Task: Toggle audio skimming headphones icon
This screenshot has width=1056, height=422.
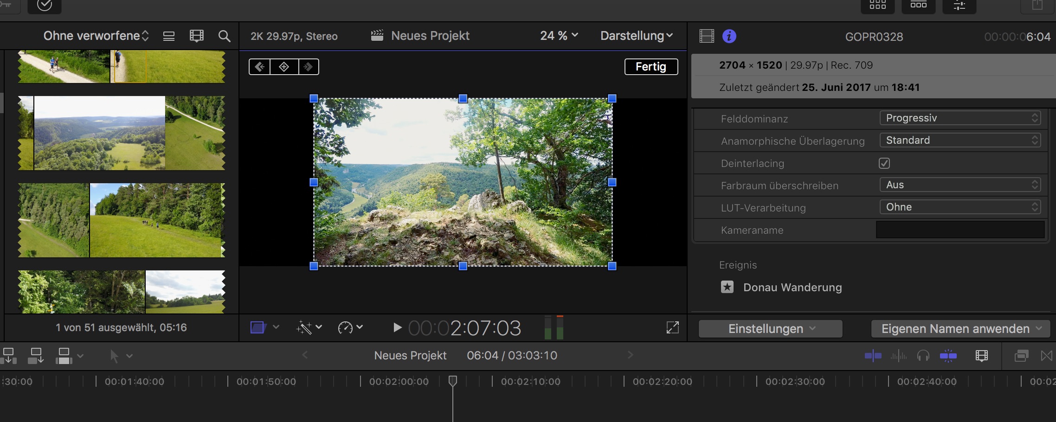Action: 923,356
